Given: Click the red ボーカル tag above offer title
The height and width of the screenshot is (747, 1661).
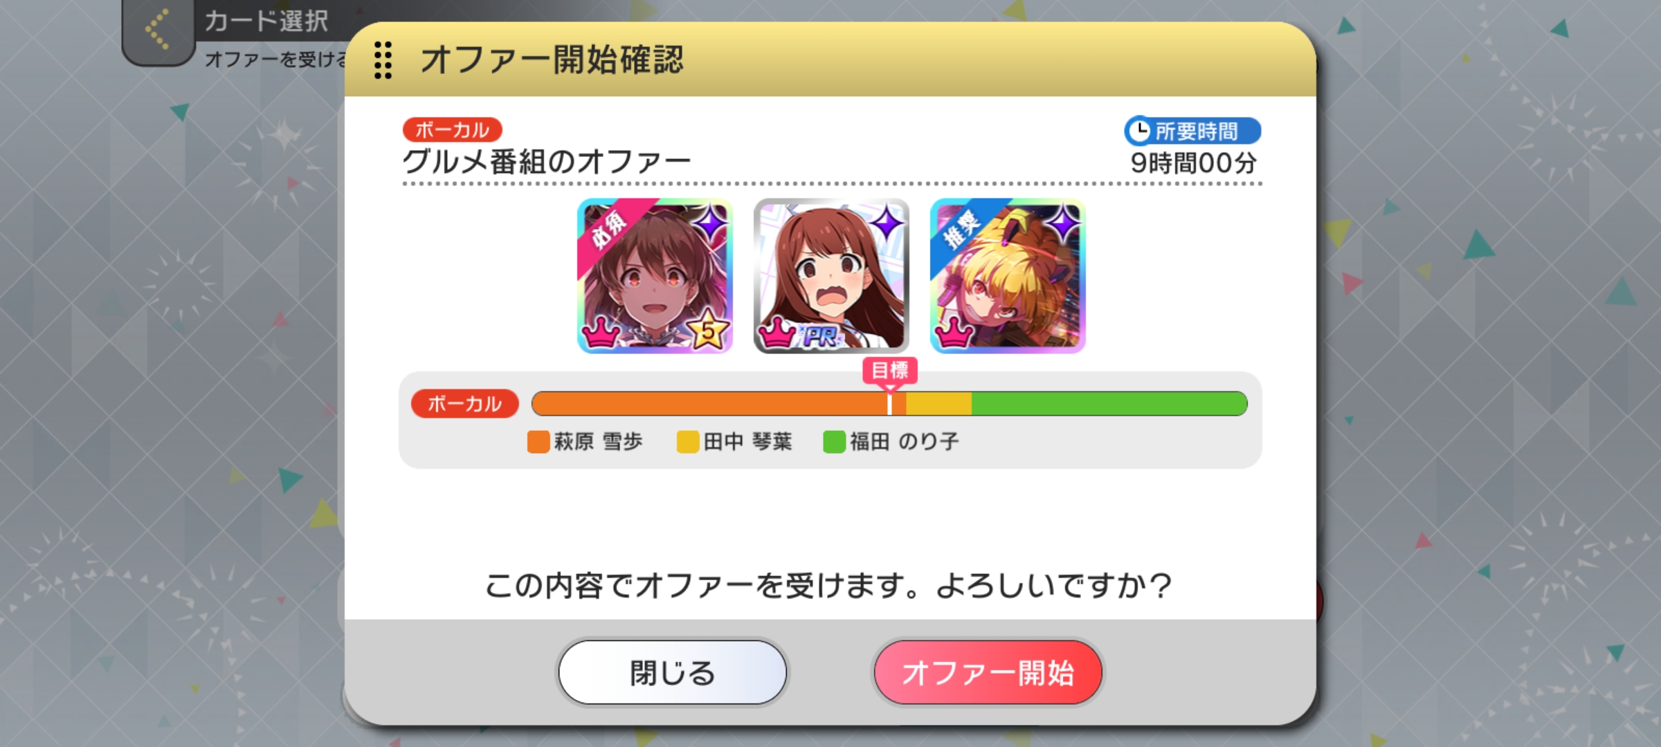Looking at the screenshot, I should (453, 129).
